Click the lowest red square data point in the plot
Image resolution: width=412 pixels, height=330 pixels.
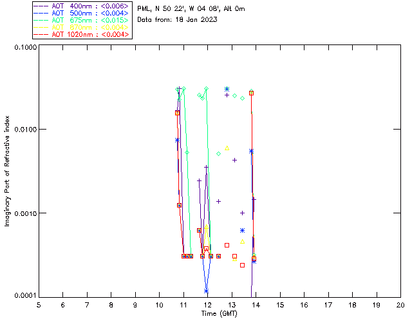coord(242,266)
